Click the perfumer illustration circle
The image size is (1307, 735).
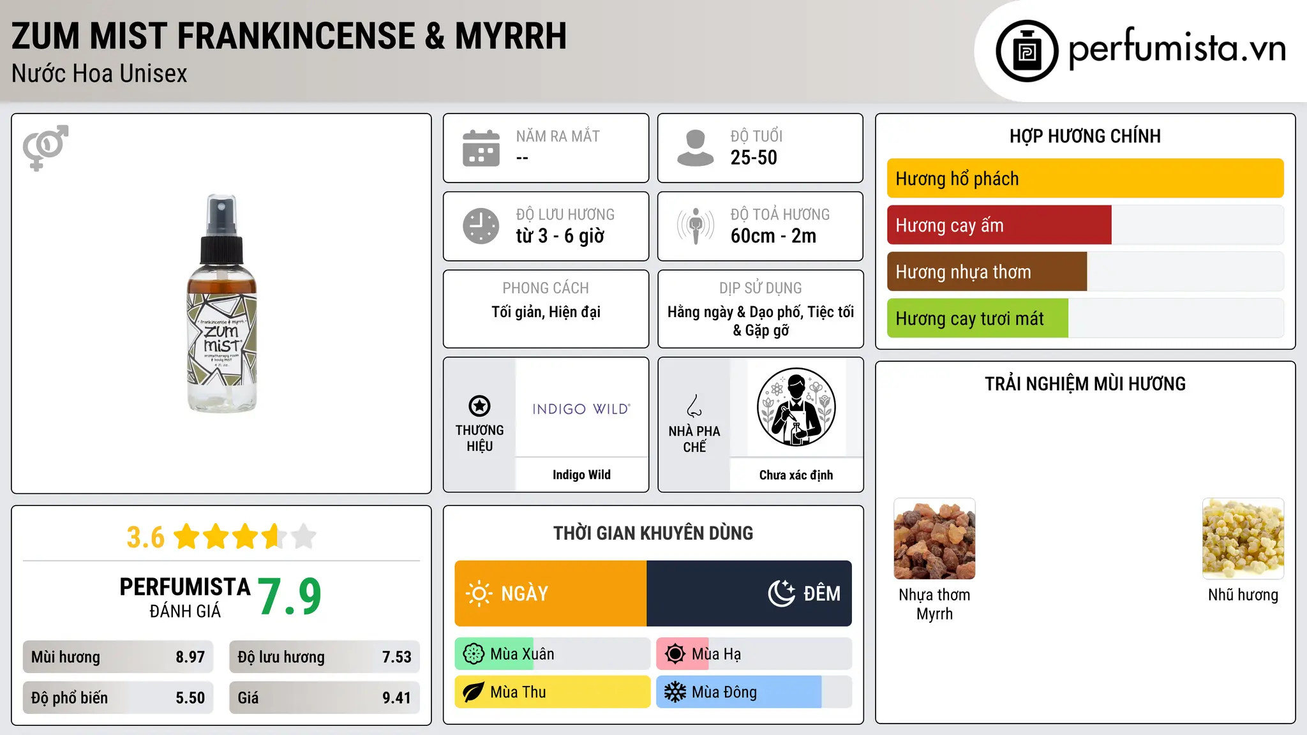(796, 407)
